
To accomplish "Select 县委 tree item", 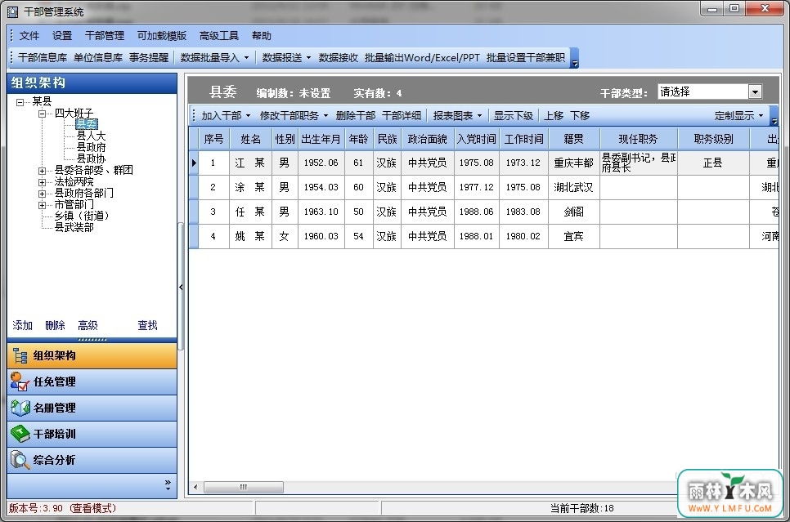I will pyautogui.click(x=86, y=124).
